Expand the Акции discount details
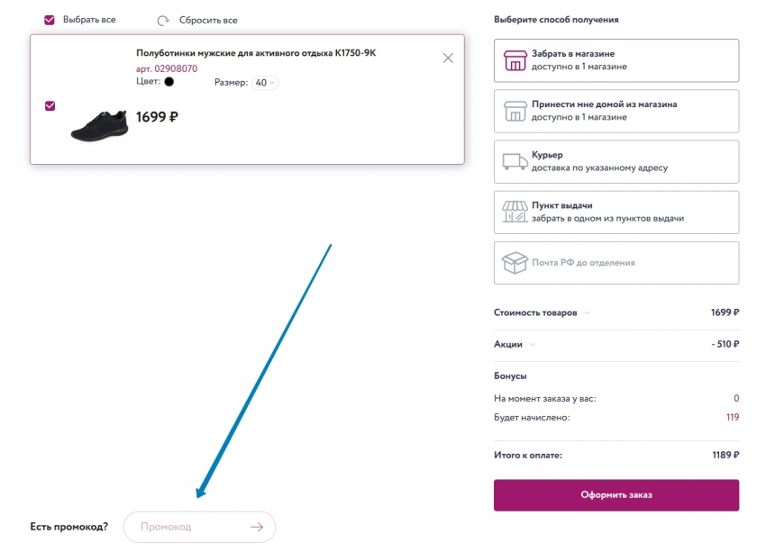 533,344
